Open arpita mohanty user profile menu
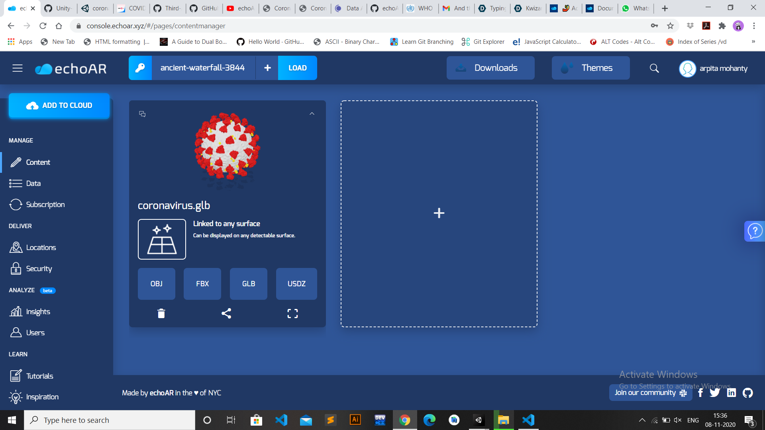Screen dimensions: 765x430 coord(713,68)
